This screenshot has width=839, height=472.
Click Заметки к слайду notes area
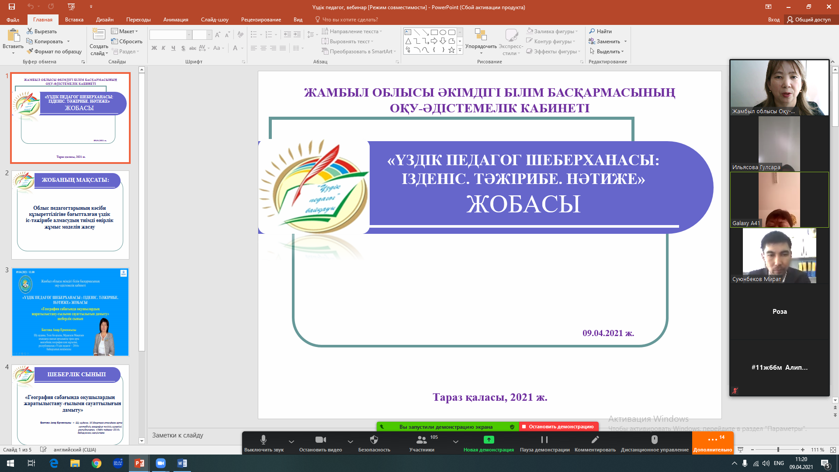click(x=177, y=435)
